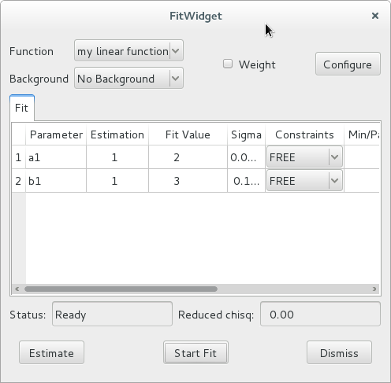Open the Background dropdown list
391x383 pixels.
click(128, 78)
